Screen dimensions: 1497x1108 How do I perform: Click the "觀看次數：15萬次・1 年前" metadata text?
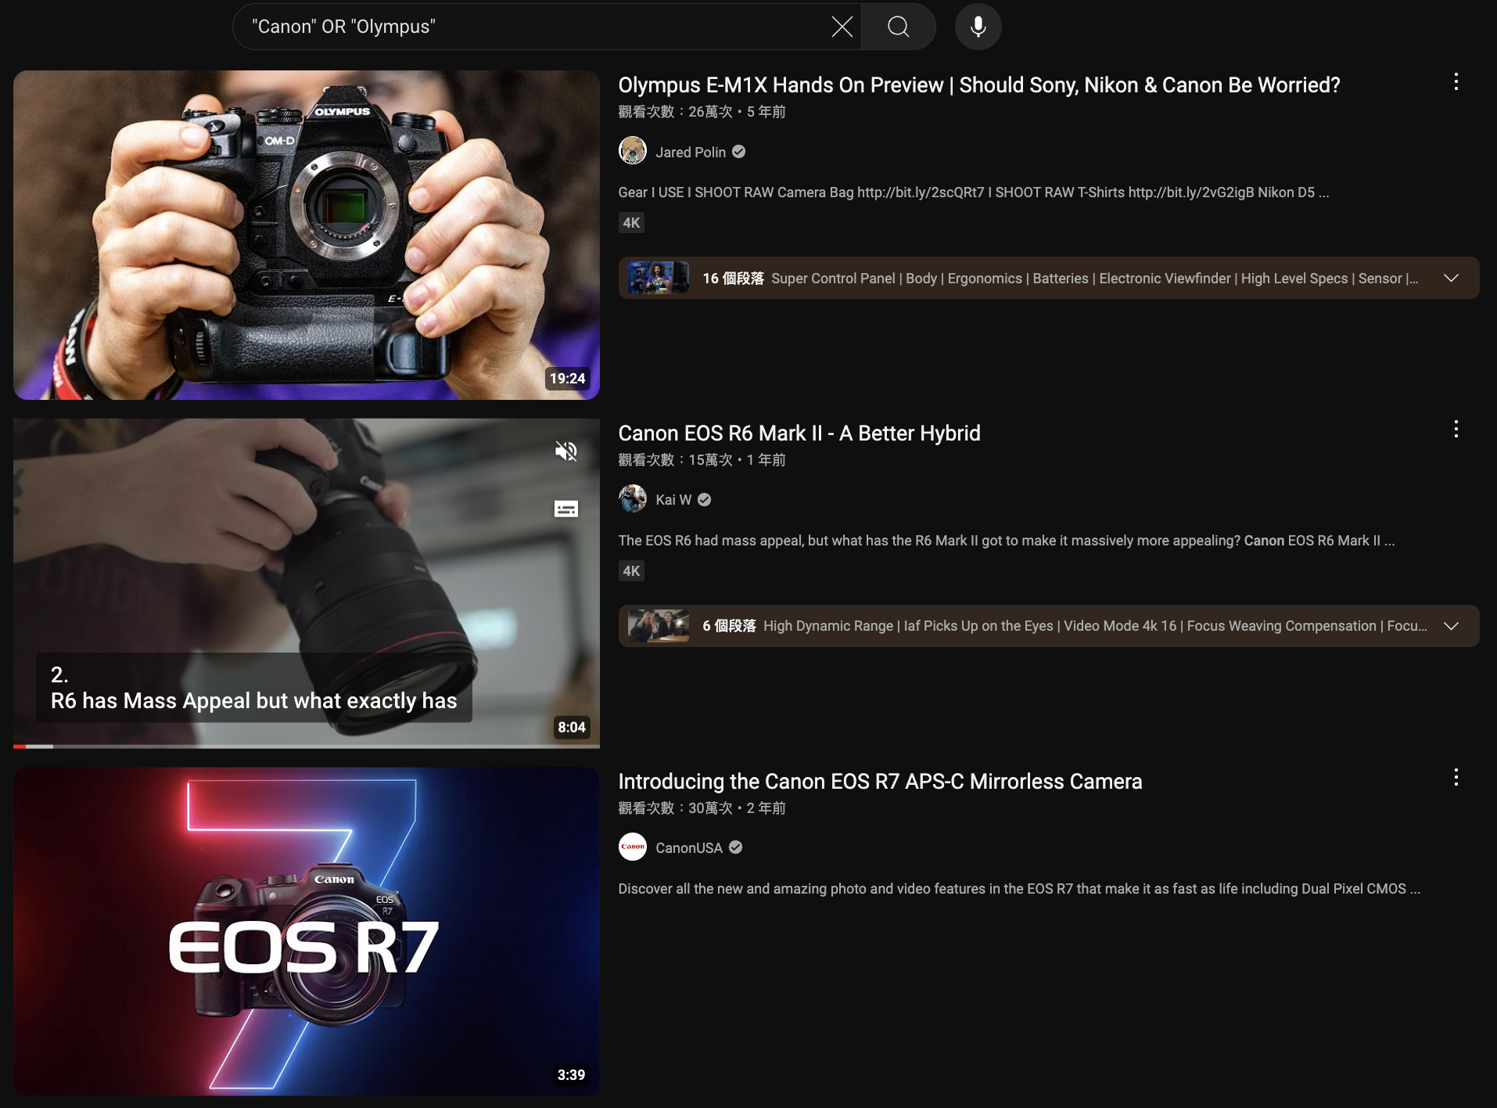[x=702, y=460]
